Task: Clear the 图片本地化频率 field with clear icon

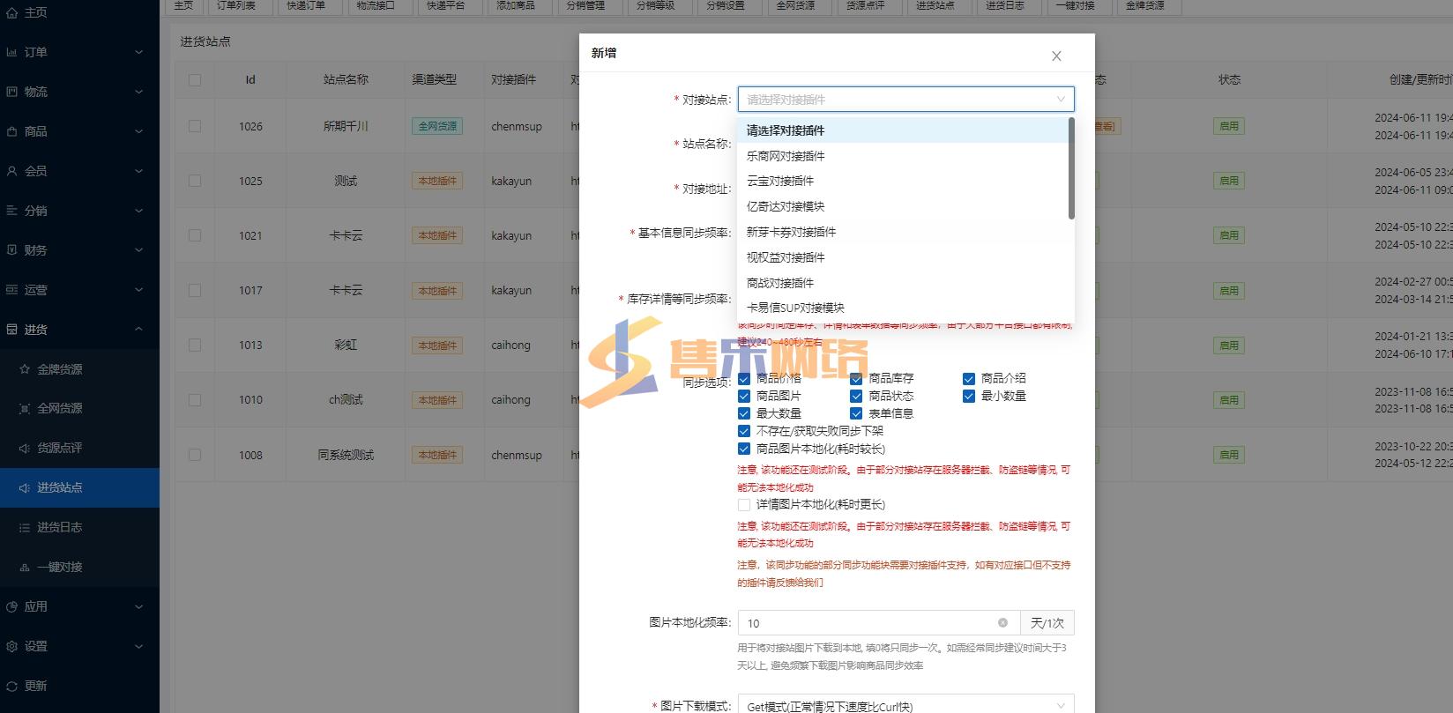Action: (x=1002, y=623)
